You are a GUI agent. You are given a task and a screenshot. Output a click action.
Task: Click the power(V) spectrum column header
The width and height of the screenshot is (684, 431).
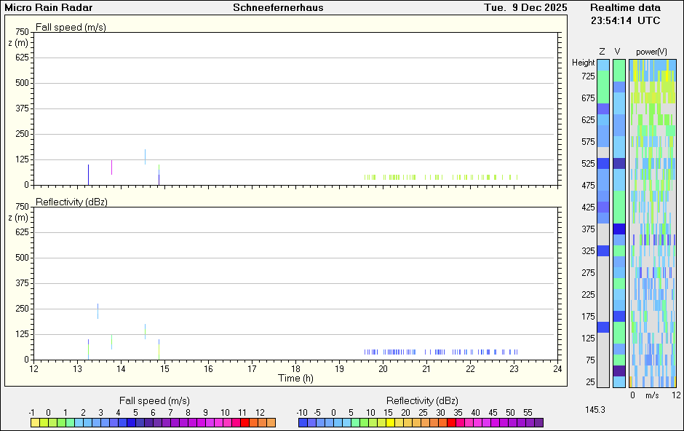pos(651,52)
